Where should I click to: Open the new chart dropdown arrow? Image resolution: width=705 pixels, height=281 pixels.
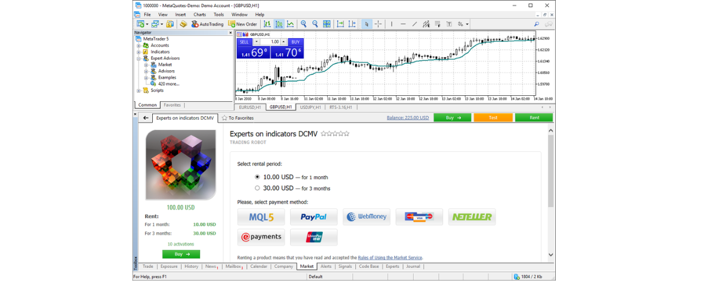coord(147,24)
